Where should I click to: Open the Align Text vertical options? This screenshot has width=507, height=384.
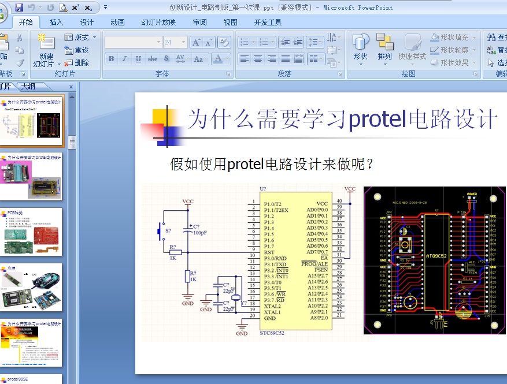[x=334, y=50]
